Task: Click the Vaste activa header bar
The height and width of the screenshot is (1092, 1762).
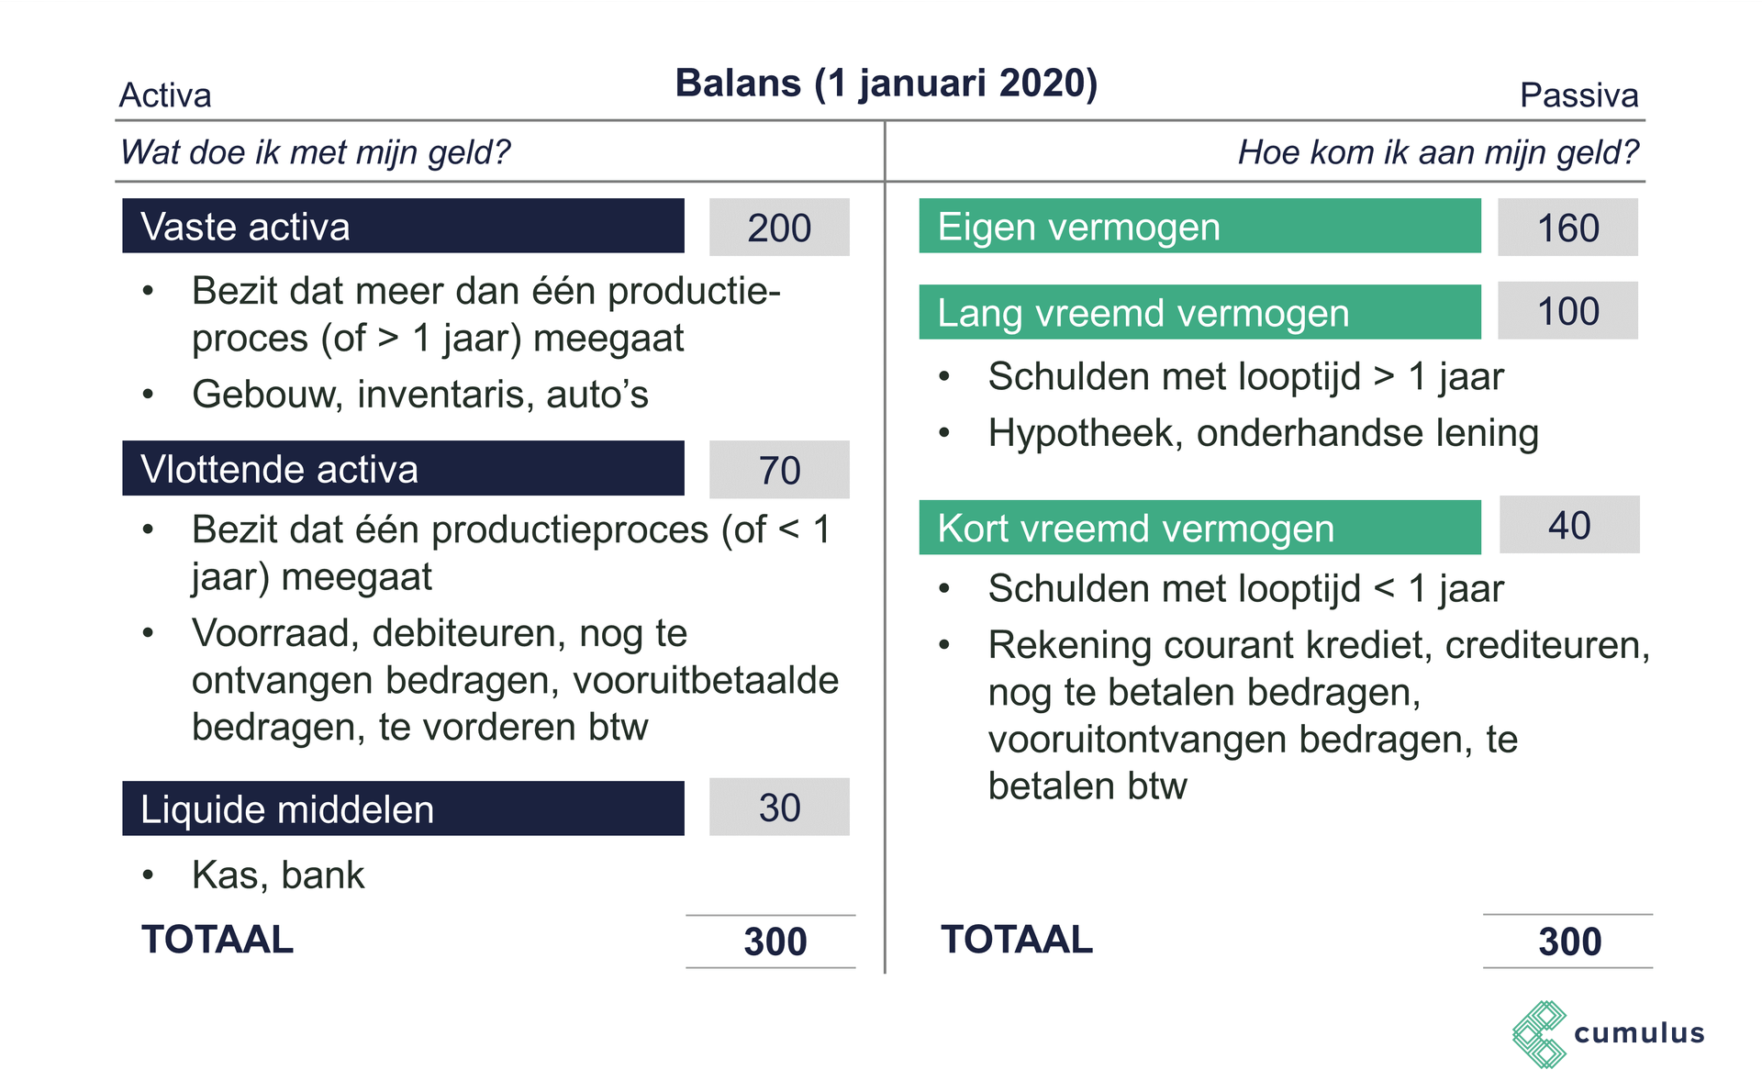Action: point(403,226)
